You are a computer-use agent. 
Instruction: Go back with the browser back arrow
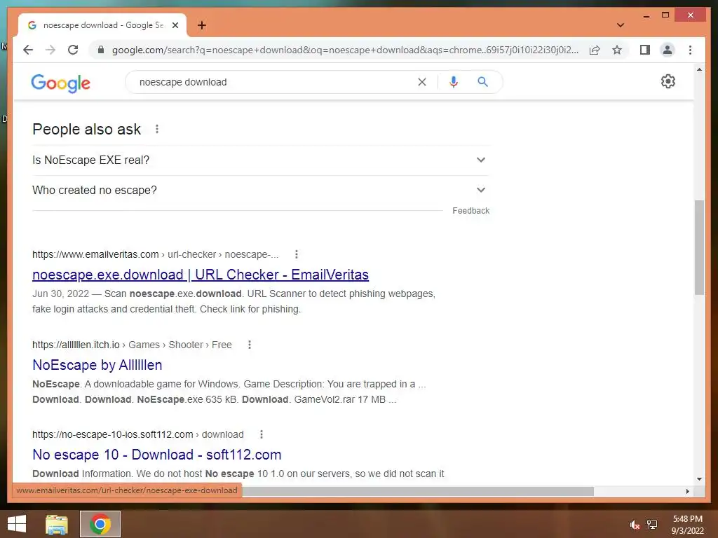(28, 50)
